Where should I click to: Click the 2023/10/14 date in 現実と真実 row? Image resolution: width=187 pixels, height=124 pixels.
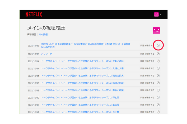[34, 76]
